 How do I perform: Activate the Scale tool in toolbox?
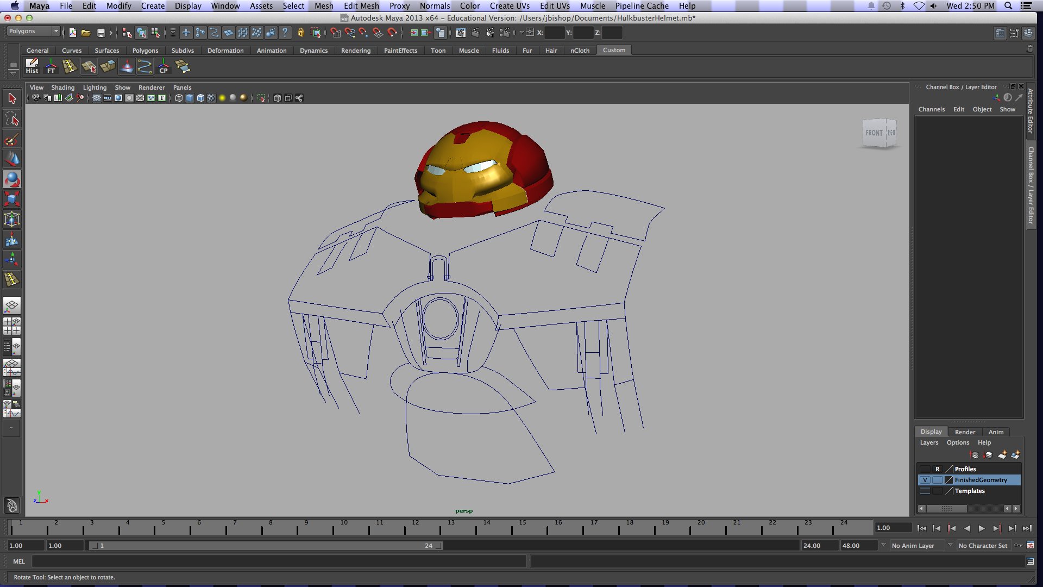pos(12,199)
